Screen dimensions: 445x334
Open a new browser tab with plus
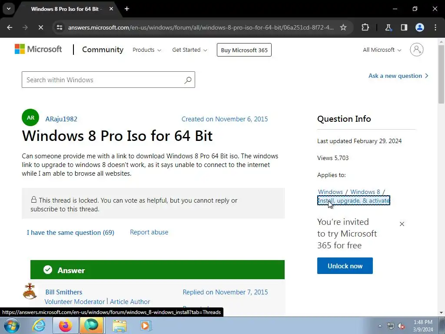tap(127, 9)
